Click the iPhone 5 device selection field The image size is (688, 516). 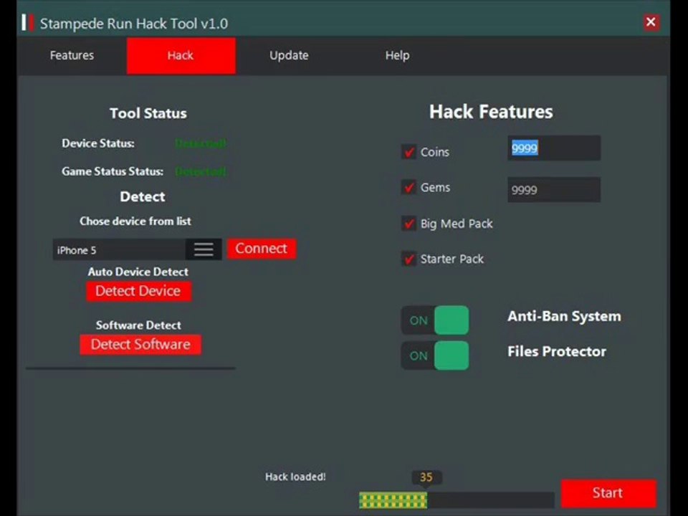tap(120, 249)
